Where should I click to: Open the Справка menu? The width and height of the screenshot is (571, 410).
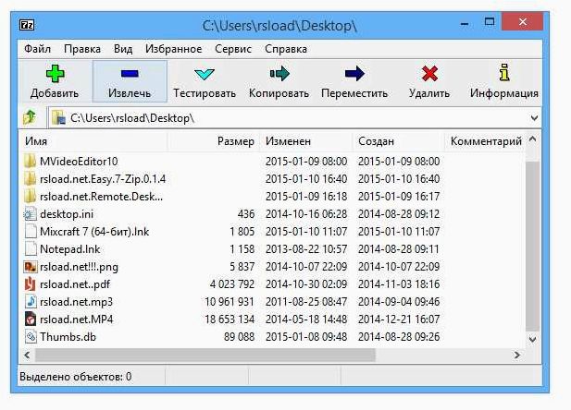(286, 49)
